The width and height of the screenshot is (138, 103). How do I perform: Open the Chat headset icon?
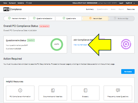tap(27, 3)
